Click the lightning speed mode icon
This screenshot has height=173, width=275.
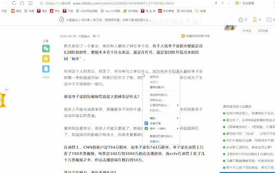coord(216,3)
